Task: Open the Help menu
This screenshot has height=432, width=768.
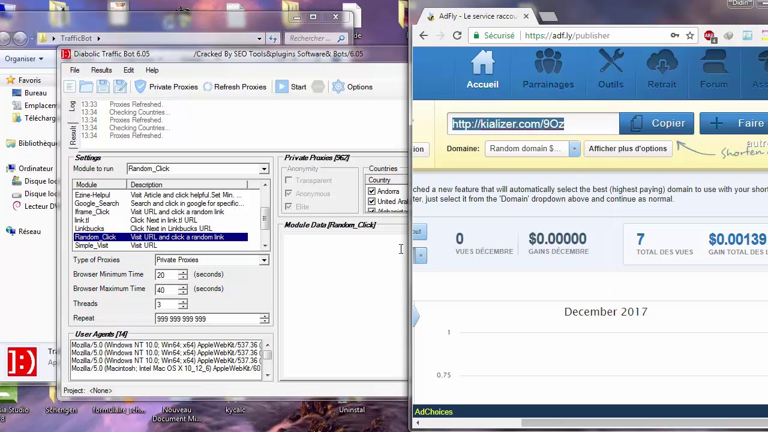Action: pos(152,70)
